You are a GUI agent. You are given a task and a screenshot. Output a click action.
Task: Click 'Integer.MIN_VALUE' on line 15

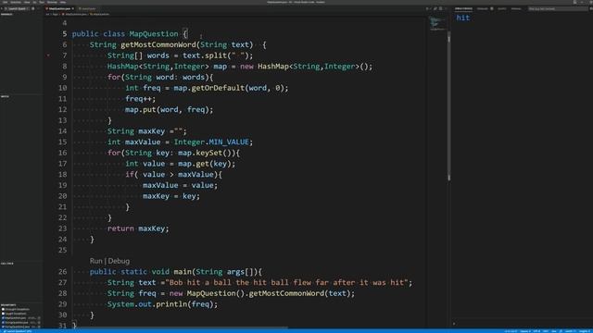(211, 142)
